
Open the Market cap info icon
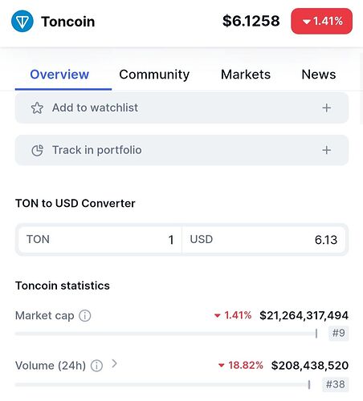pyautogui.click(x=85, y=316)
